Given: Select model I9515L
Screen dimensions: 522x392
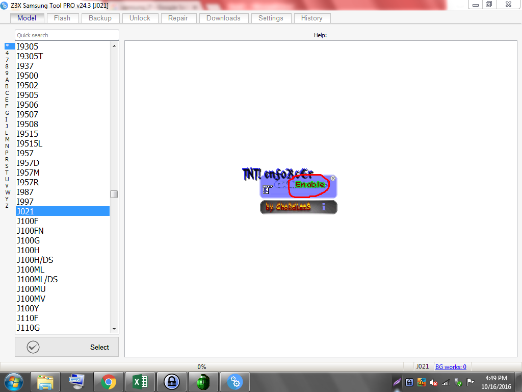Looking at the screenshot, I should (x=63, y=143).
